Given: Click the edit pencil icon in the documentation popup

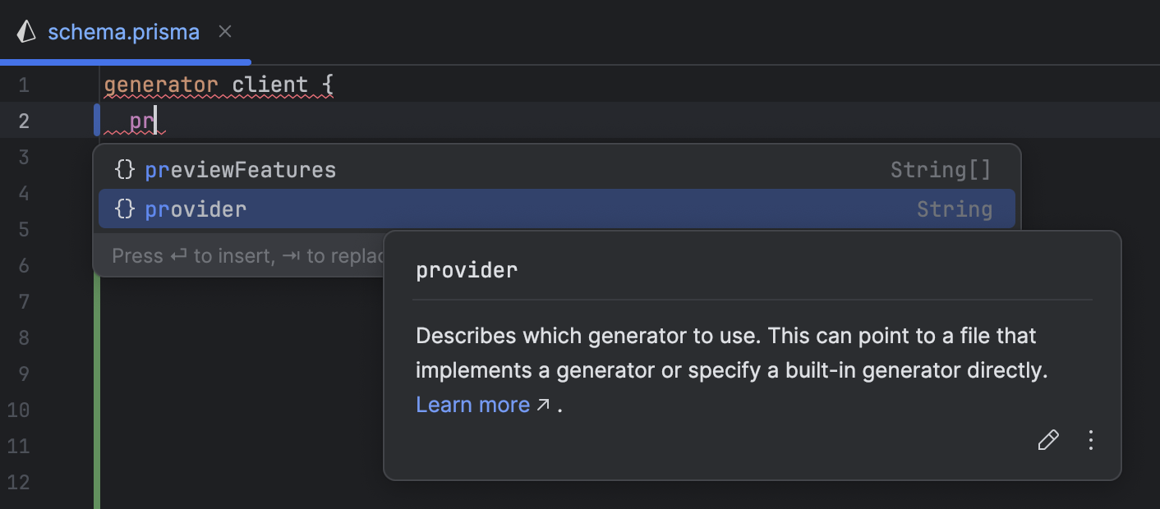Looking at the screenshot, I should 1047,441.
